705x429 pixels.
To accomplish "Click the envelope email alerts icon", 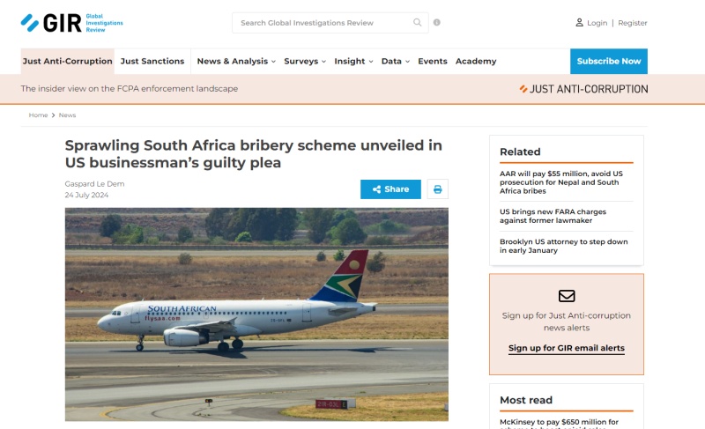I will 567,296.
